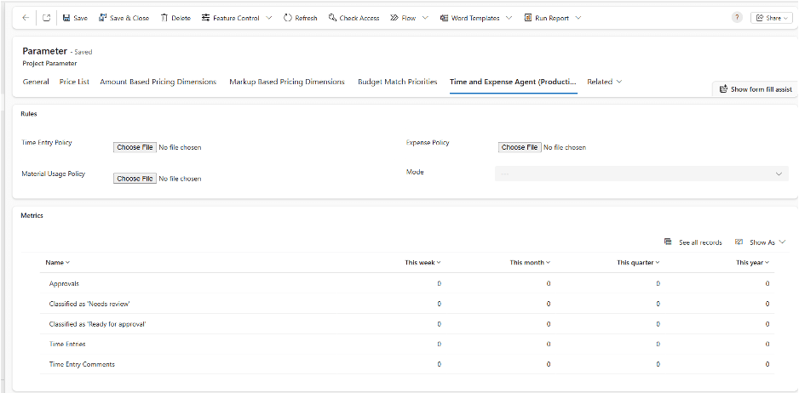Image resolution: width=799 pixels, height=393 pixels.
Task: Open the Share button menu
Action: 772,18
